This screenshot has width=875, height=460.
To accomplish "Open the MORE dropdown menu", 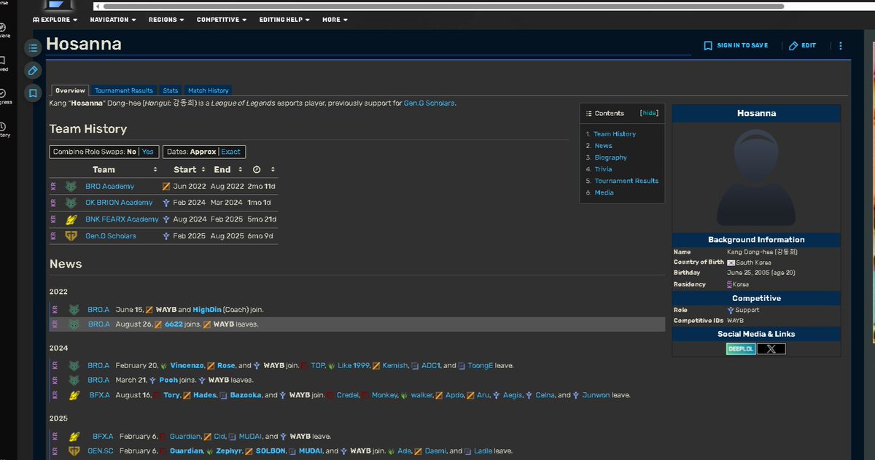I will pos(335,20).
